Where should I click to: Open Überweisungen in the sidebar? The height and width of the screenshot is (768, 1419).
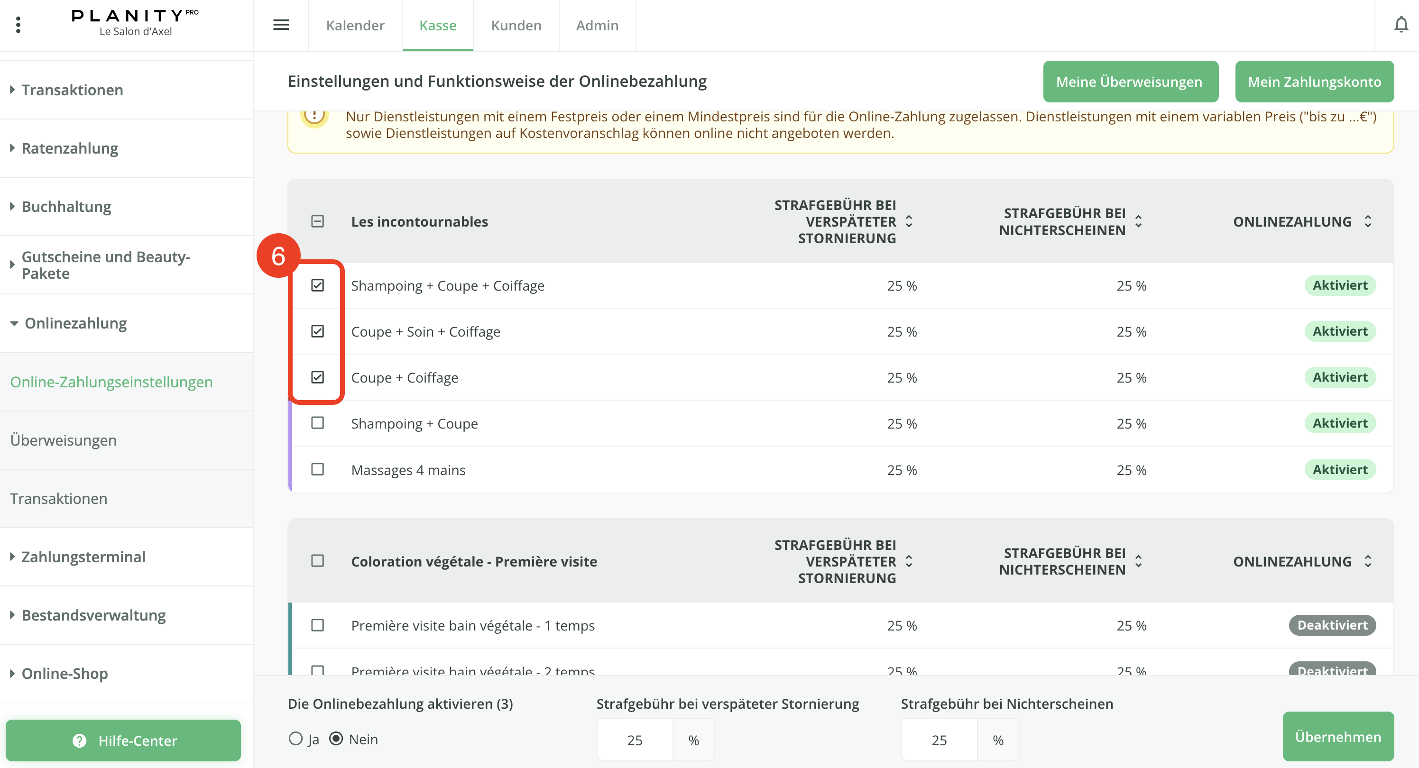pos(64,440)
